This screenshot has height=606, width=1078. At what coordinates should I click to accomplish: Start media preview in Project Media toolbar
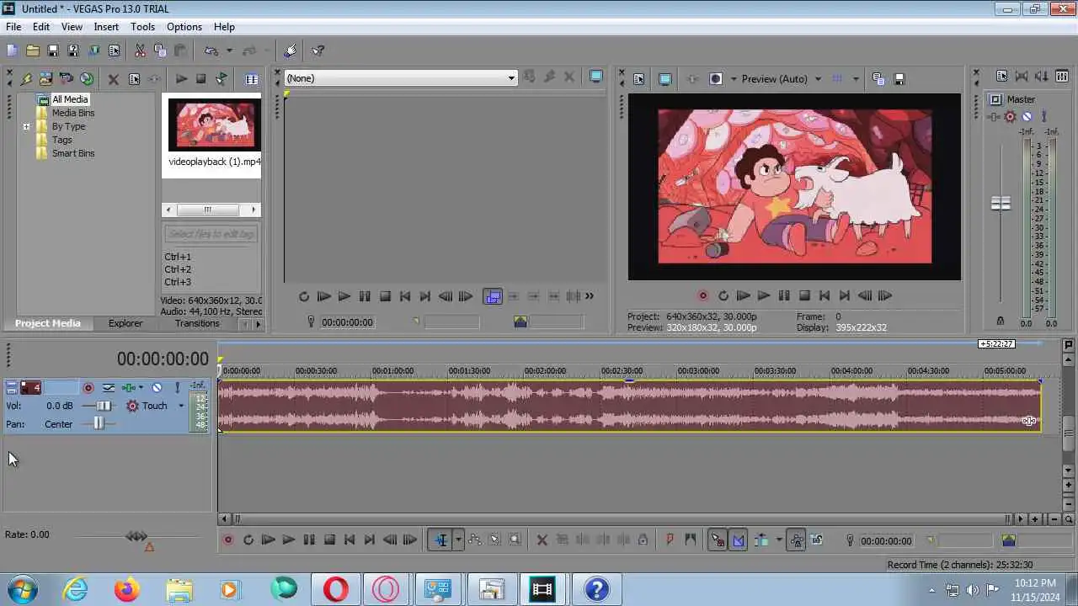point(181,78)
